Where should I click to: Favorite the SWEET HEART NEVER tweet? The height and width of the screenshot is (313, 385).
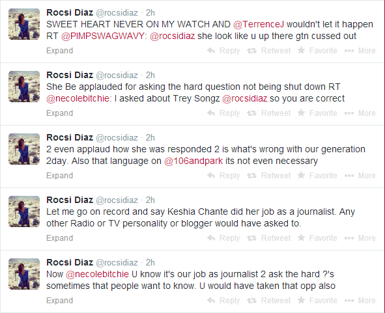(x=317, y=51)
